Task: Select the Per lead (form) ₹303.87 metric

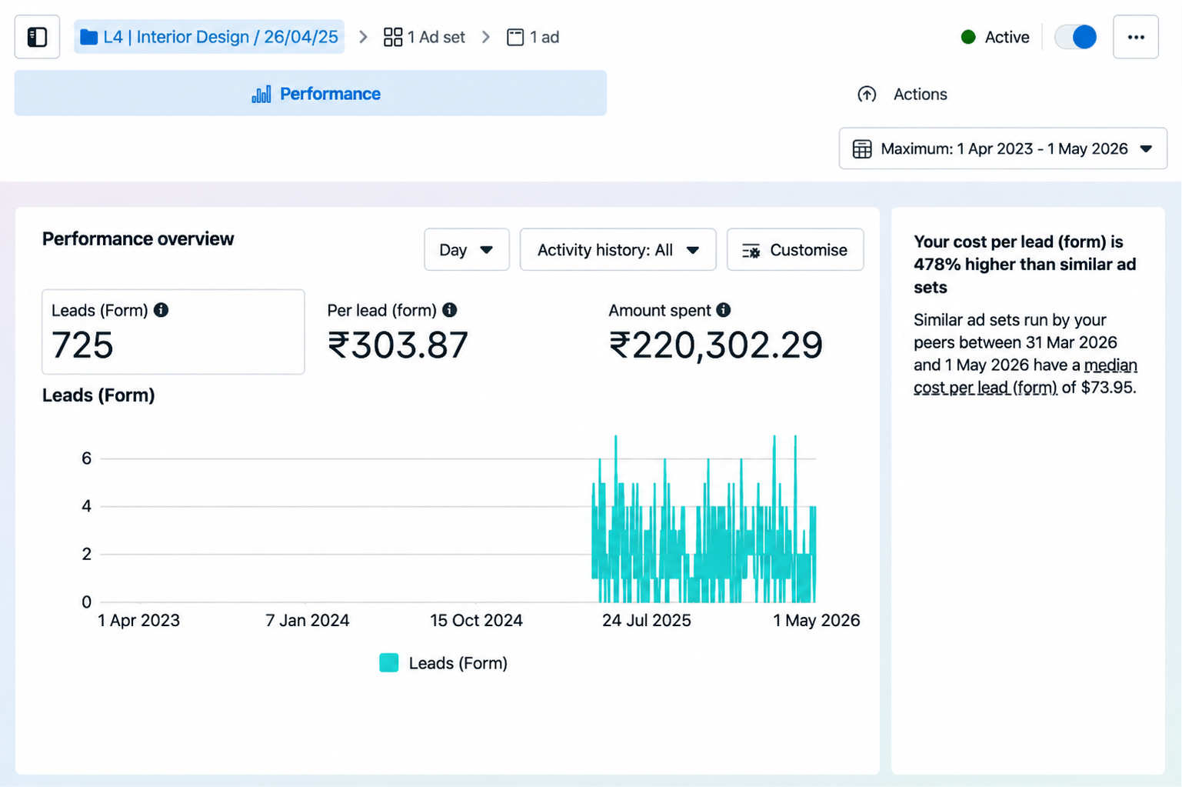Action: click(398, 332)
